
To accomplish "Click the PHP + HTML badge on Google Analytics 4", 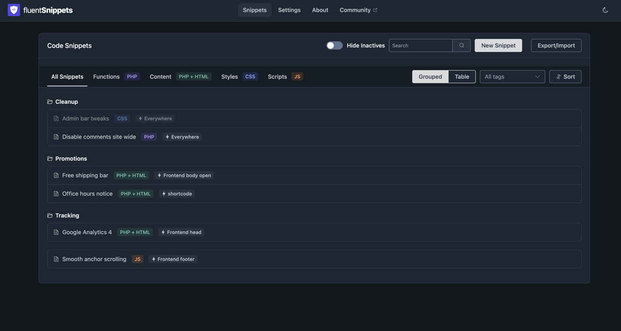I will point(135,232).
